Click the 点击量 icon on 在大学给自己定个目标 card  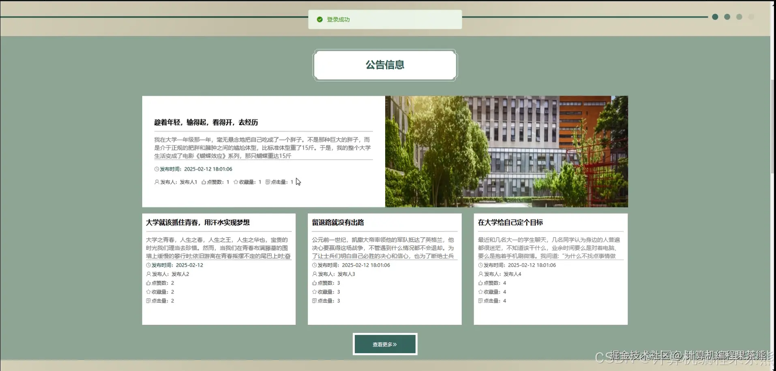[x=480, y=300]
